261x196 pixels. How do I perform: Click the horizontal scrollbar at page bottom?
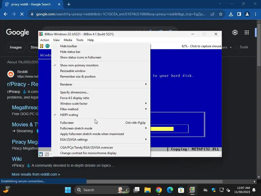coord(154,181)
